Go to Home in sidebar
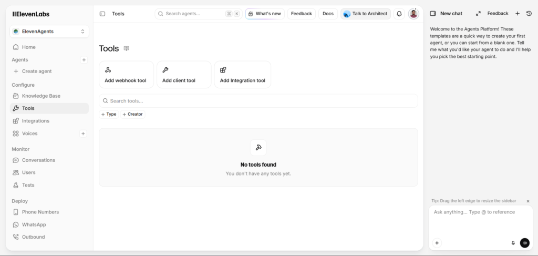This screenshot has height=256, width=538. (49, 47)
